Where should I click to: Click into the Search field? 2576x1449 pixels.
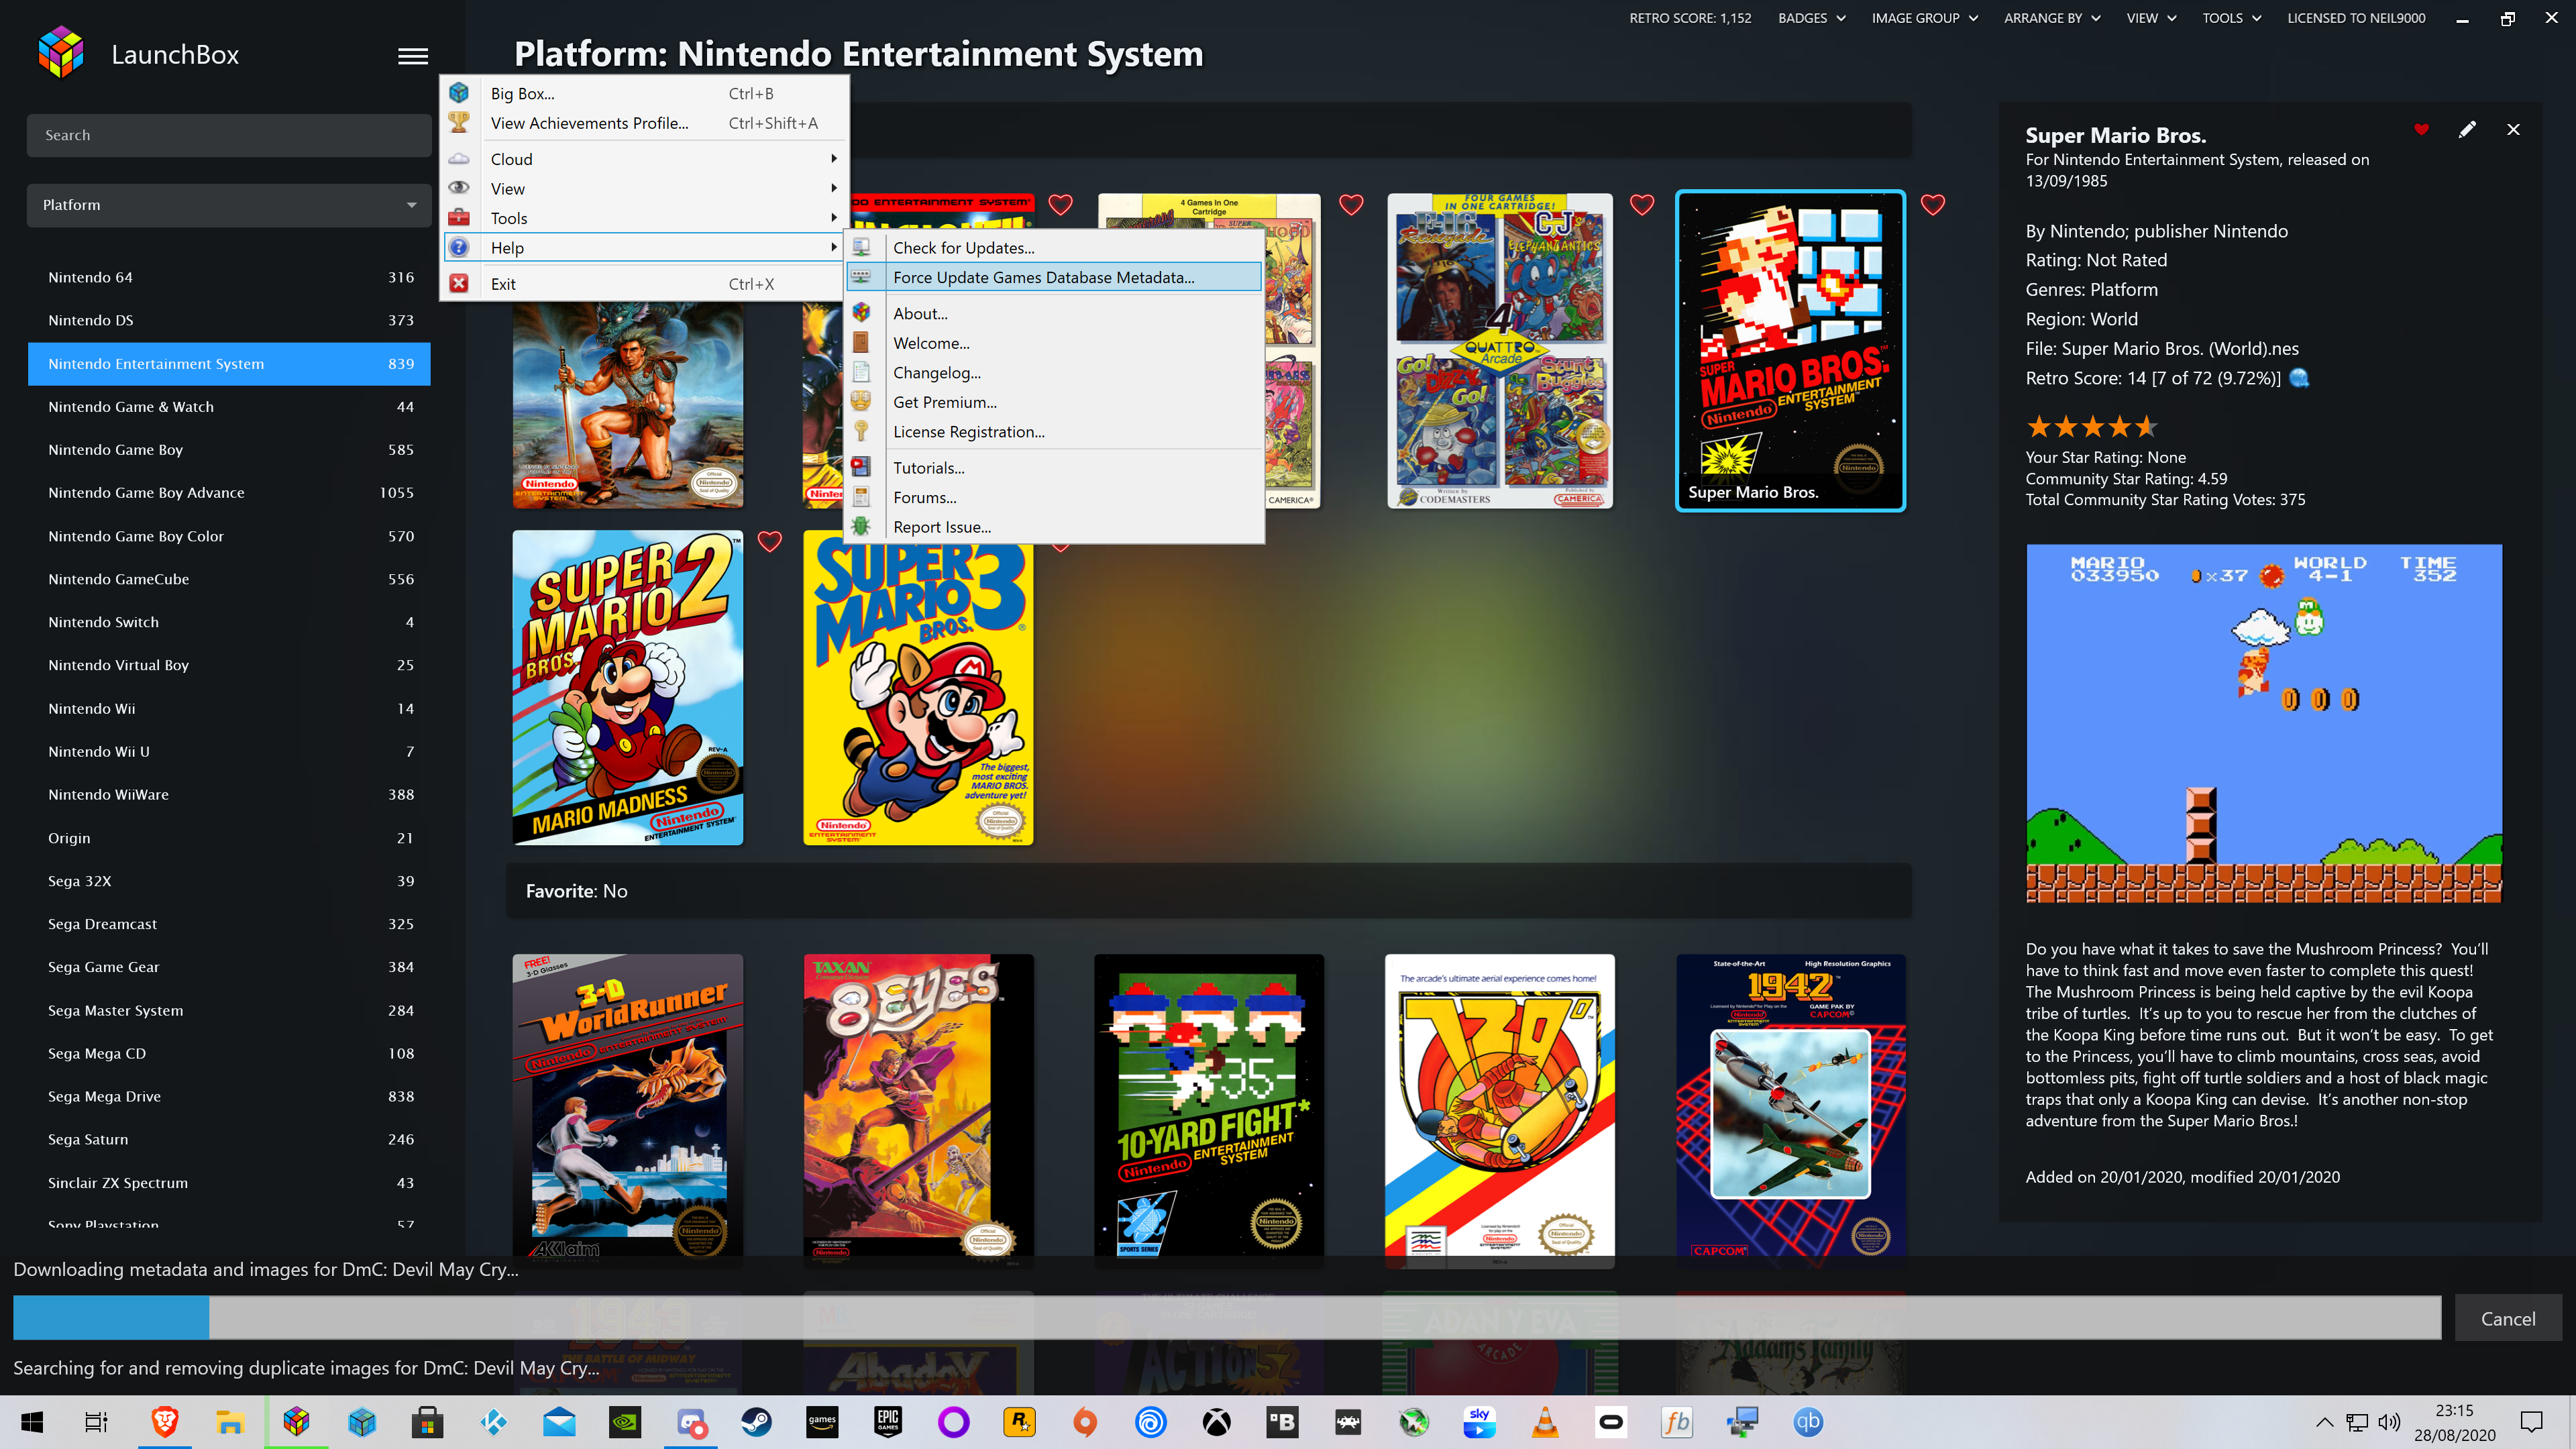click(229, 135)
